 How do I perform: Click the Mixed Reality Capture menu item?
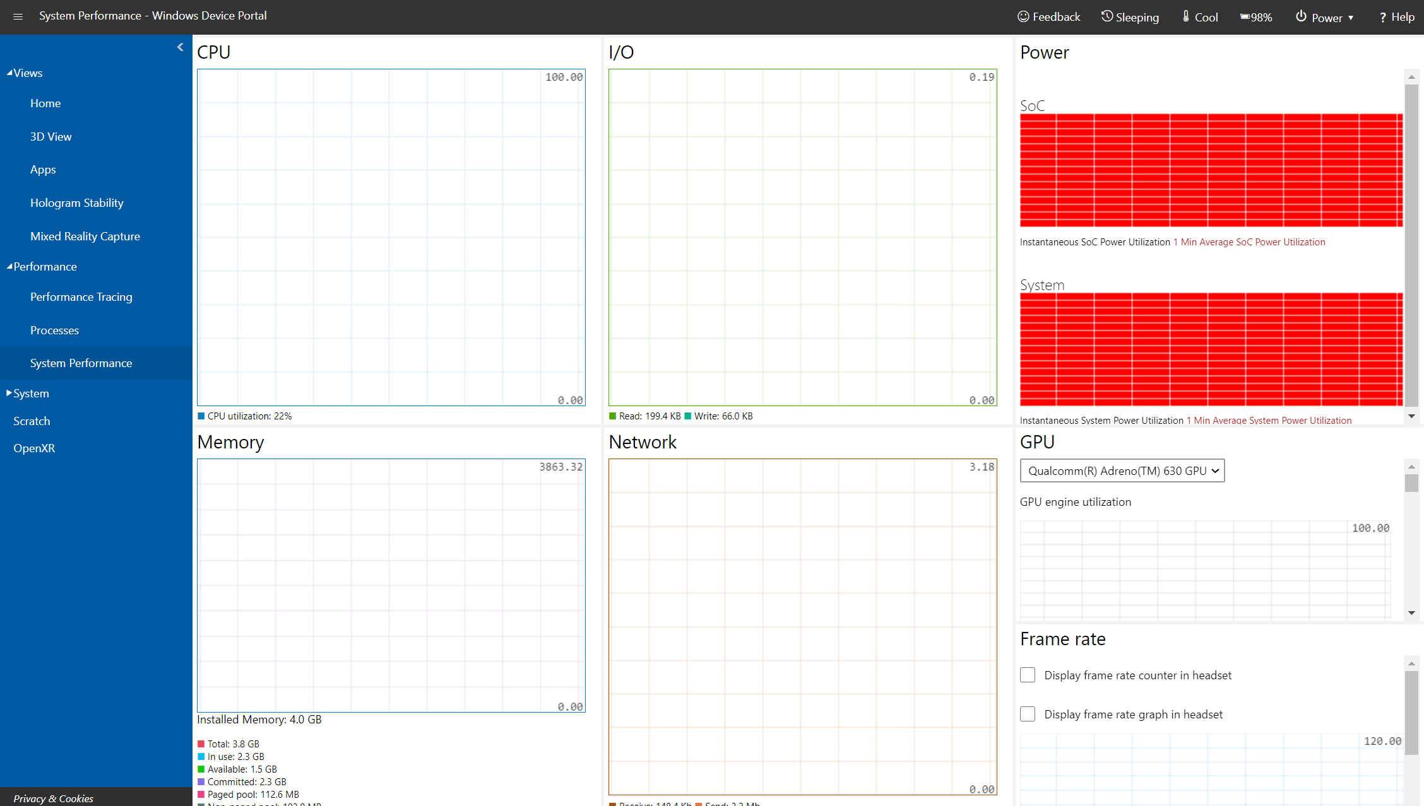(x=85, y=235)
